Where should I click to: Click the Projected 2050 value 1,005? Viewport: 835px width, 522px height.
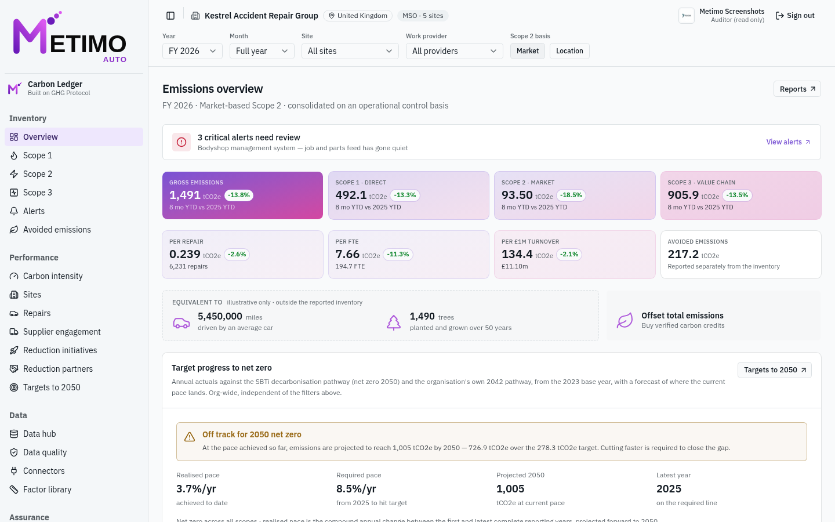510,489
